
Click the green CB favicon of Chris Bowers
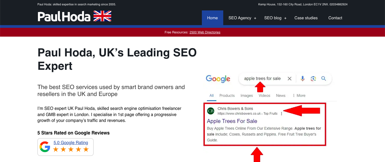click(211, 111)
